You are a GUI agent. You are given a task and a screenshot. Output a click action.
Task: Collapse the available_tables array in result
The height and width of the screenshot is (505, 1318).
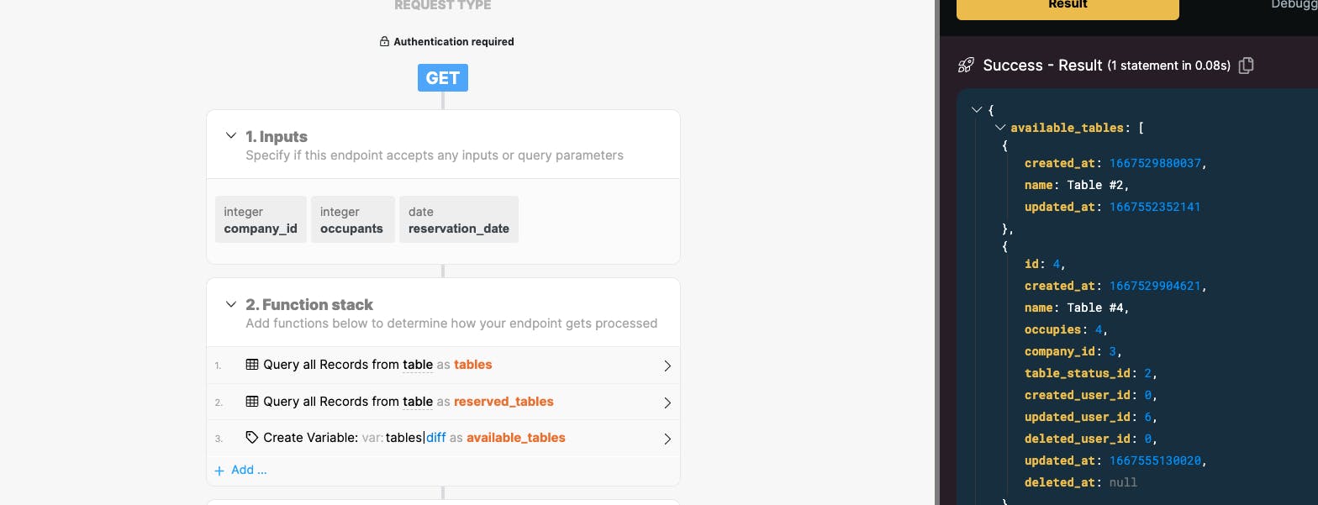point(999,128)
